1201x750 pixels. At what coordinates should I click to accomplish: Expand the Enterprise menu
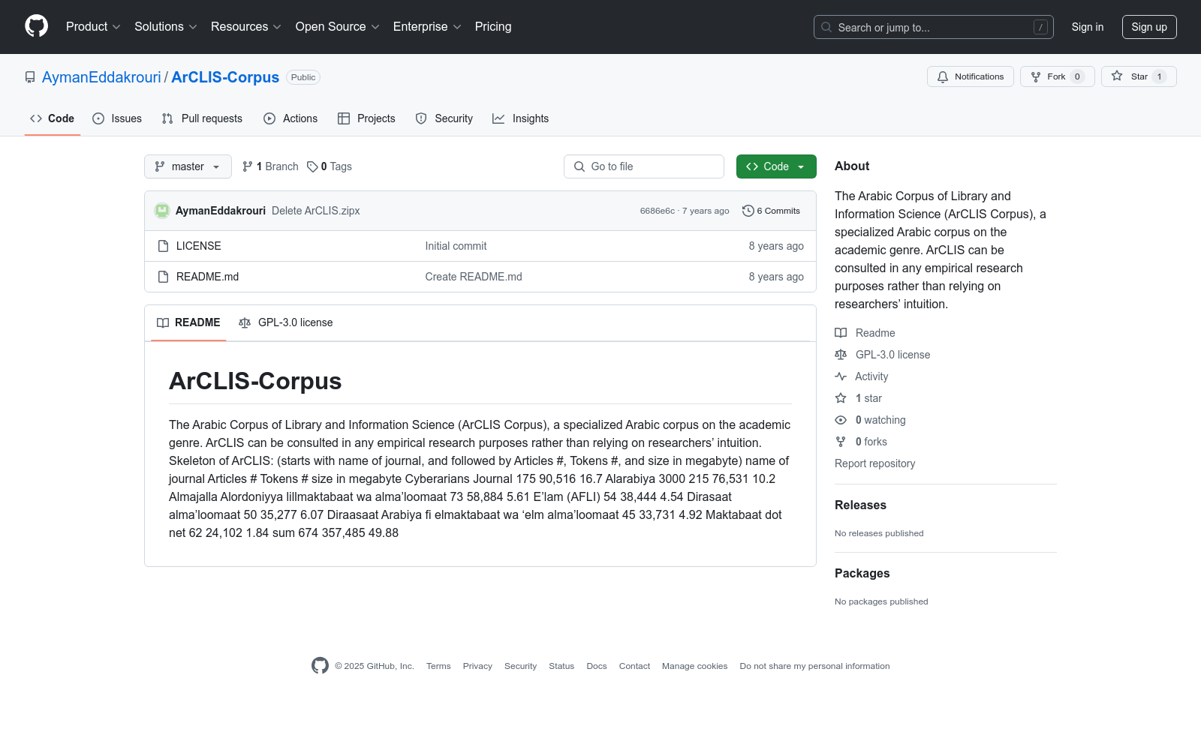pyautogui.click(x=427, y=27)
